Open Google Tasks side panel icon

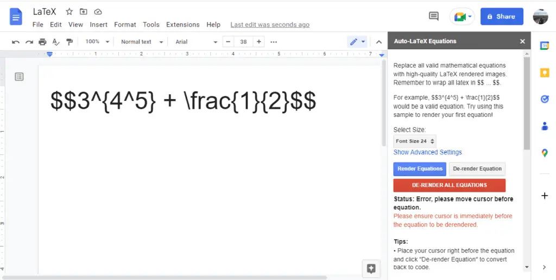(544, 99)
